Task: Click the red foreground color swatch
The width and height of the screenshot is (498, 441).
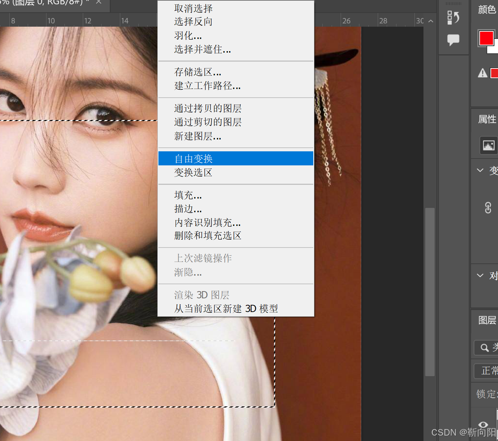Action: [486, 38]
